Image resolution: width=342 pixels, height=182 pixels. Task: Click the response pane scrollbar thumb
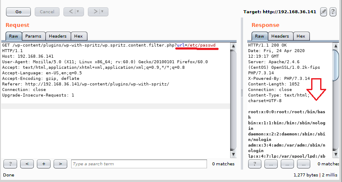336,65
